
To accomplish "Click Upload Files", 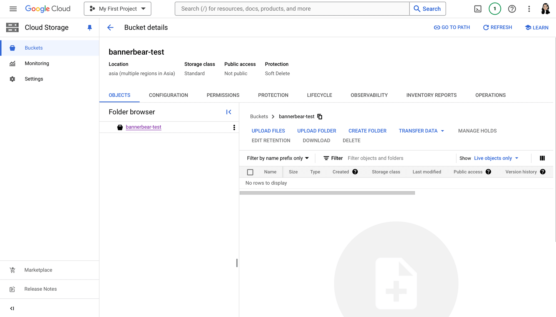I will (268, 131).
